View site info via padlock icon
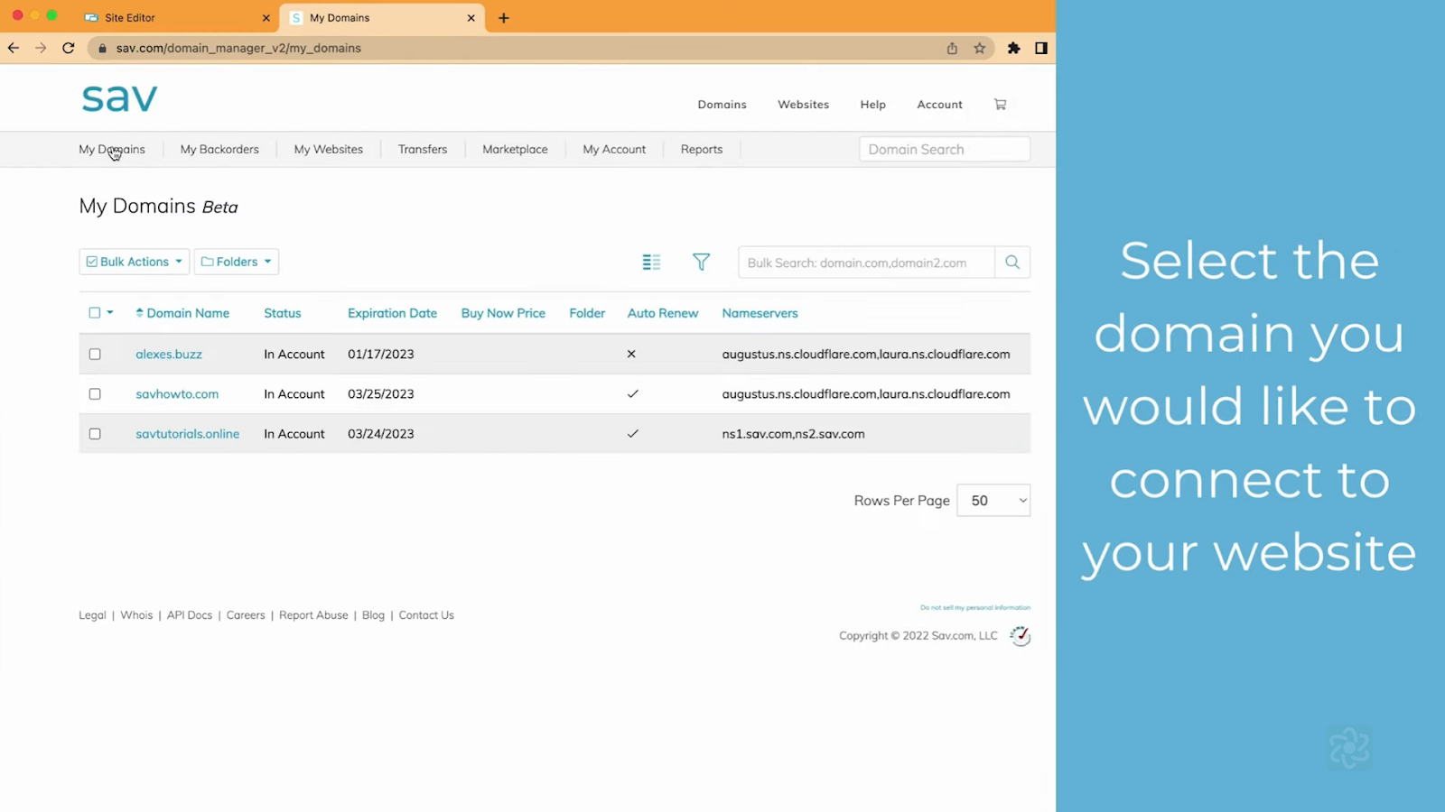1445x812 pixels. point(102,49)
